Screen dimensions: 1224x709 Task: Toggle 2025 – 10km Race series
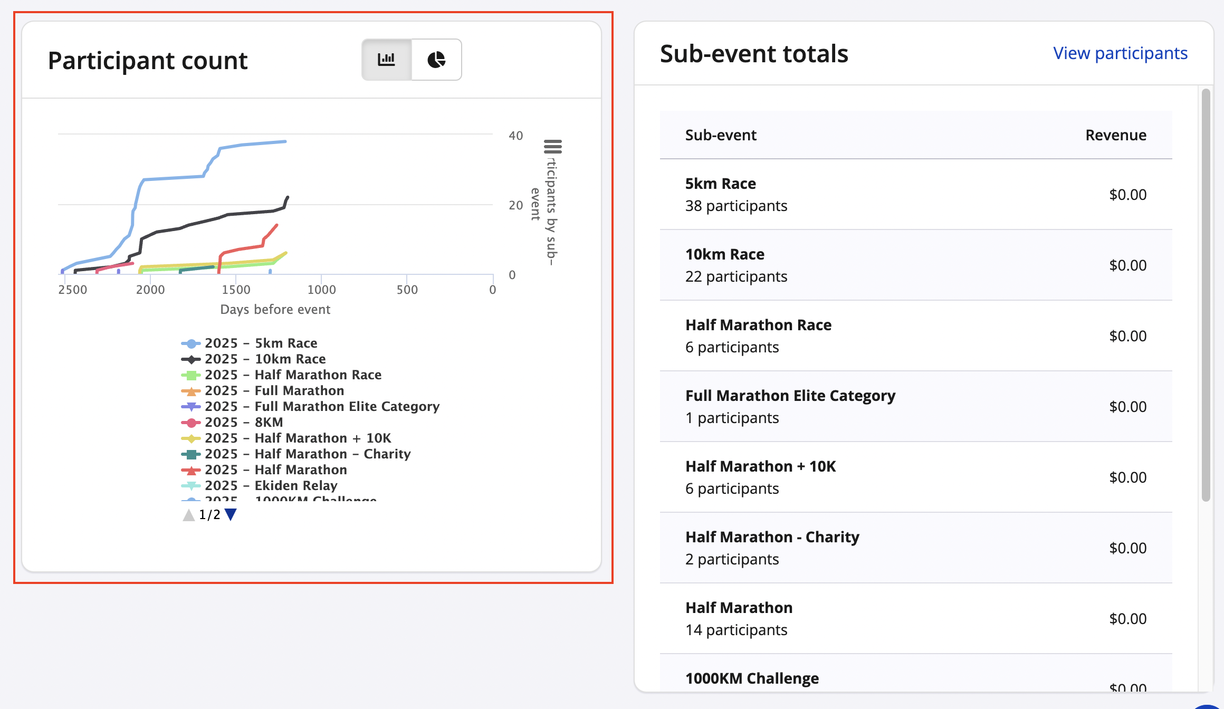(265, 359)
